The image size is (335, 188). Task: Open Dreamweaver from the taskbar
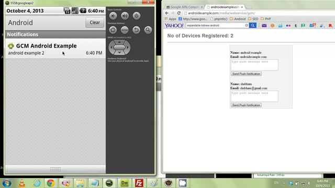click(125, 183)
